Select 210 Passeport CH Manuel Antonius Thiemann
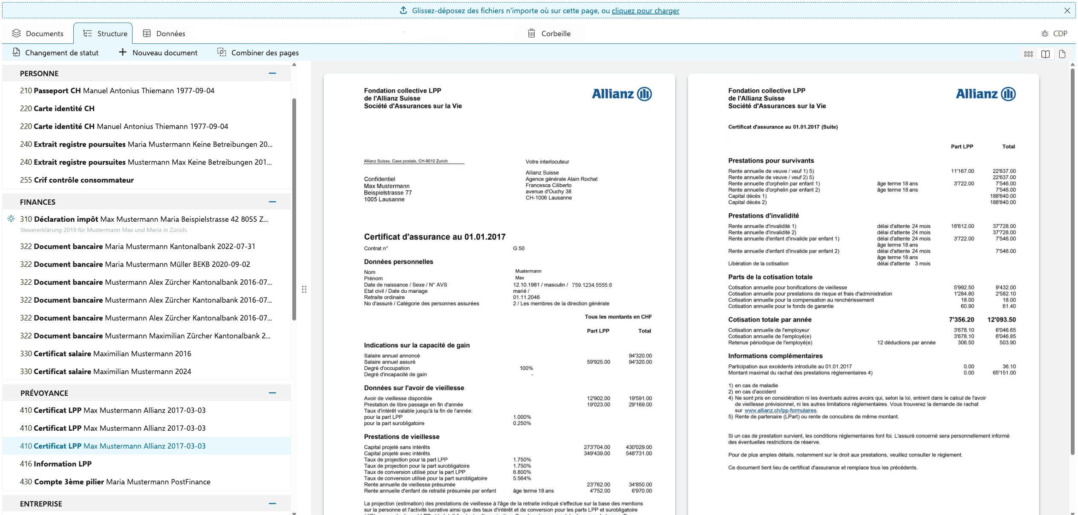Screen dimensions: 1078x515 (x=147, y=91)
